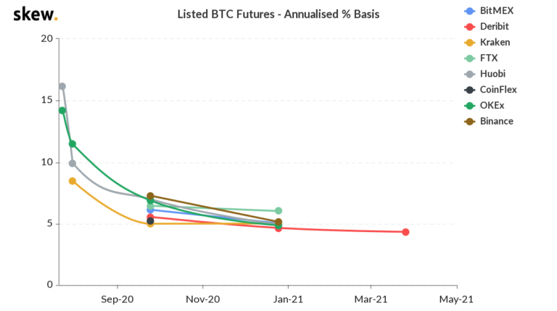Click the grey Huobi legend marker
Screen dimensions: 557x311
pos(469,74)
